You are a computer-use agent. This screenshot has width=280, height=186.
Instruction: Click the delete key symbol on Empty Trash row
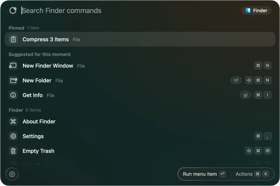267,151
